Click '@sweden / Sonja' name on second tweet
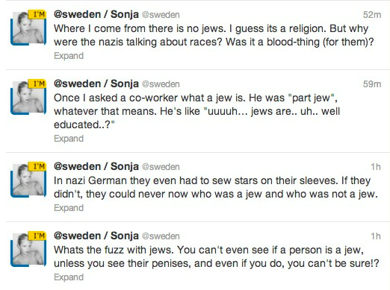The width and height of the screenshot is (390, 290). tap(96, 84)
